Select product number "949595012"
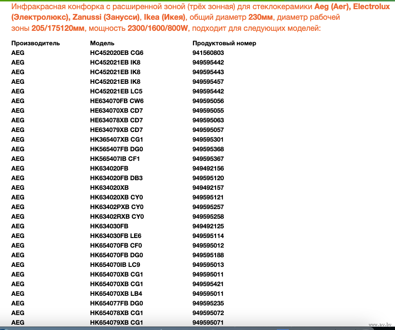This screenshot has width=395, height=330. tap(208, 245)
